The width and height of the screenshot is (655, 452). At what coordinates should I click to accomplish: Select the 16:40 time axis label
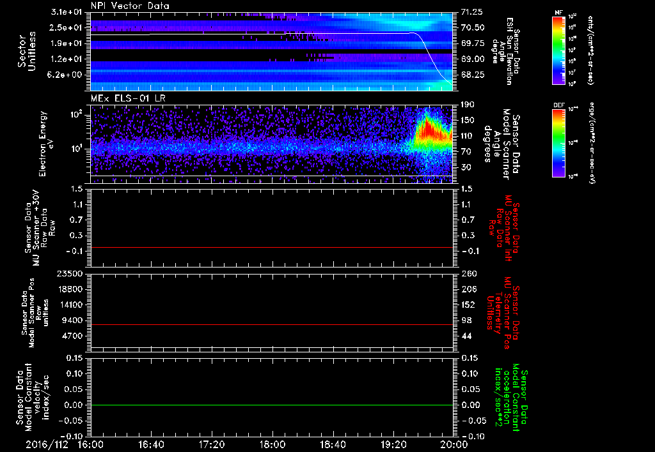click(151, 444)
